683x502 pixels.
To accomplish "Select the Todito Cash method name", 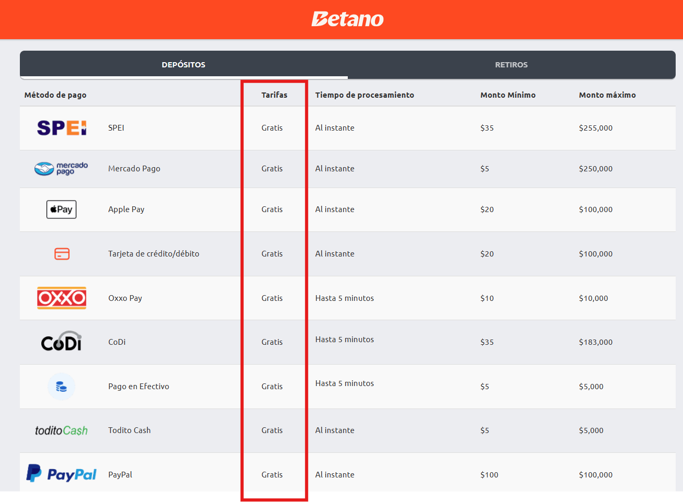I will (129, 430).
